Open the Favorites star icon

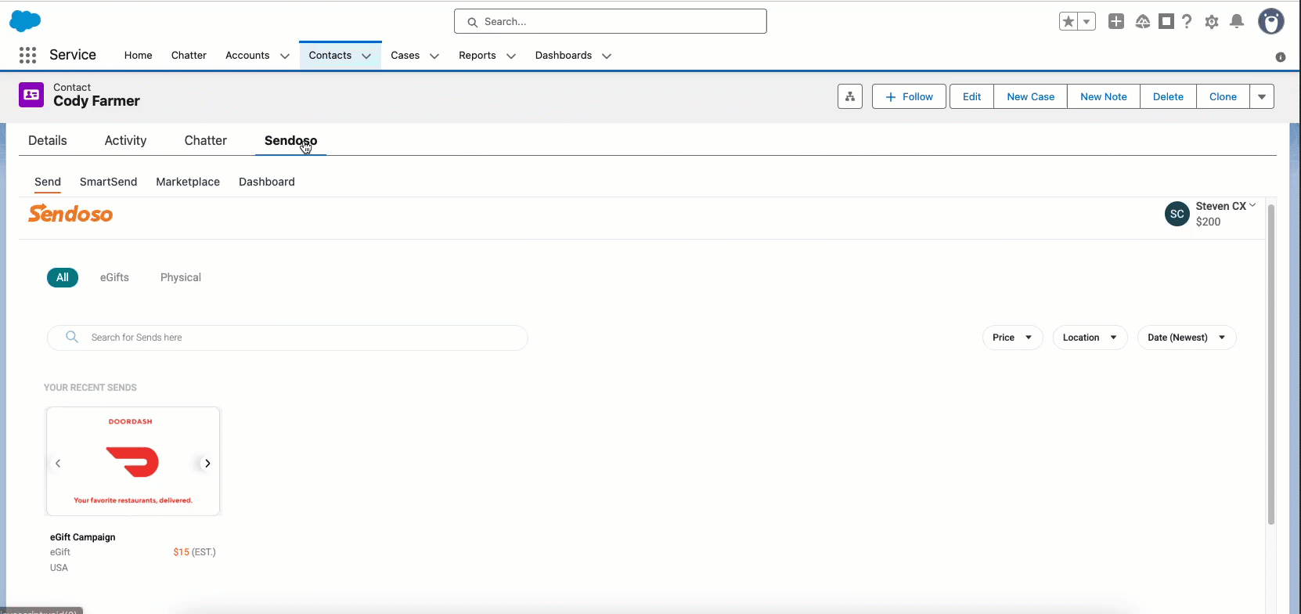(1069, 22)
